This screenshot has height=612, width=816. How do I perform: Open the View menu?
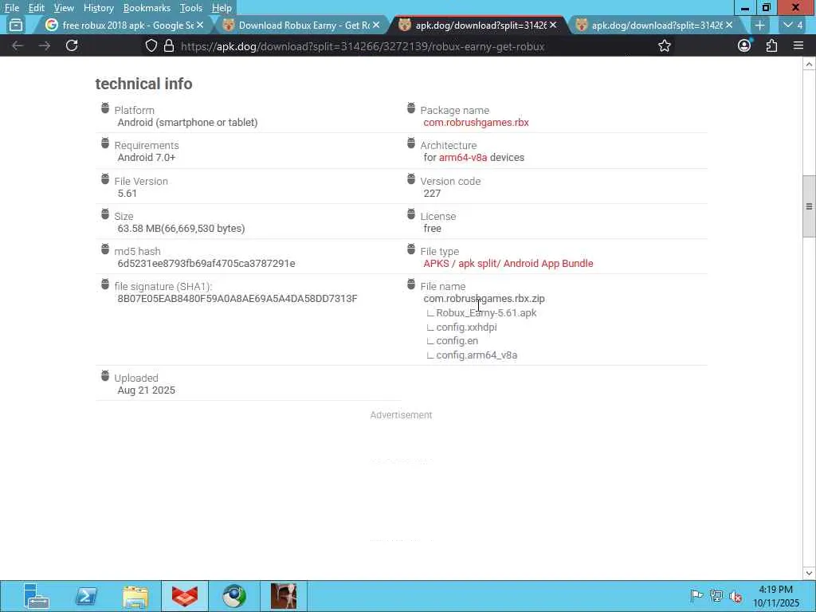click(x=64, y=8)
